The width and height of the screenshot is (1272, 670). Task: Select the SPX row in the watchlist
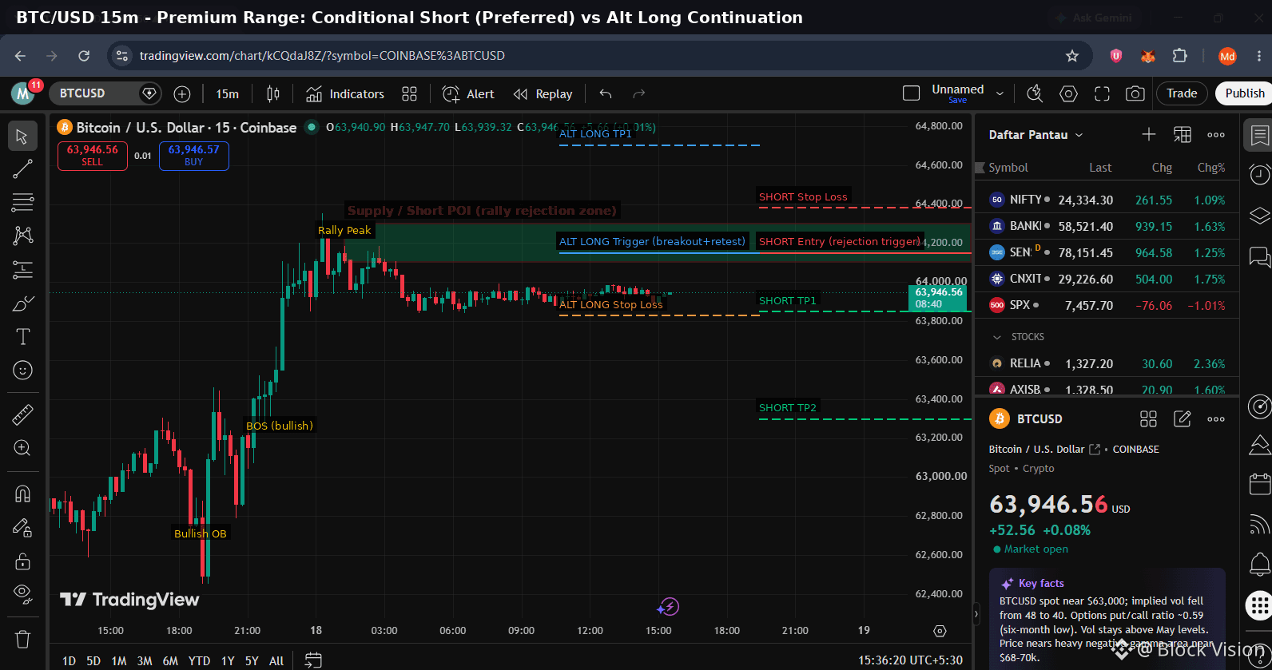1107,306
